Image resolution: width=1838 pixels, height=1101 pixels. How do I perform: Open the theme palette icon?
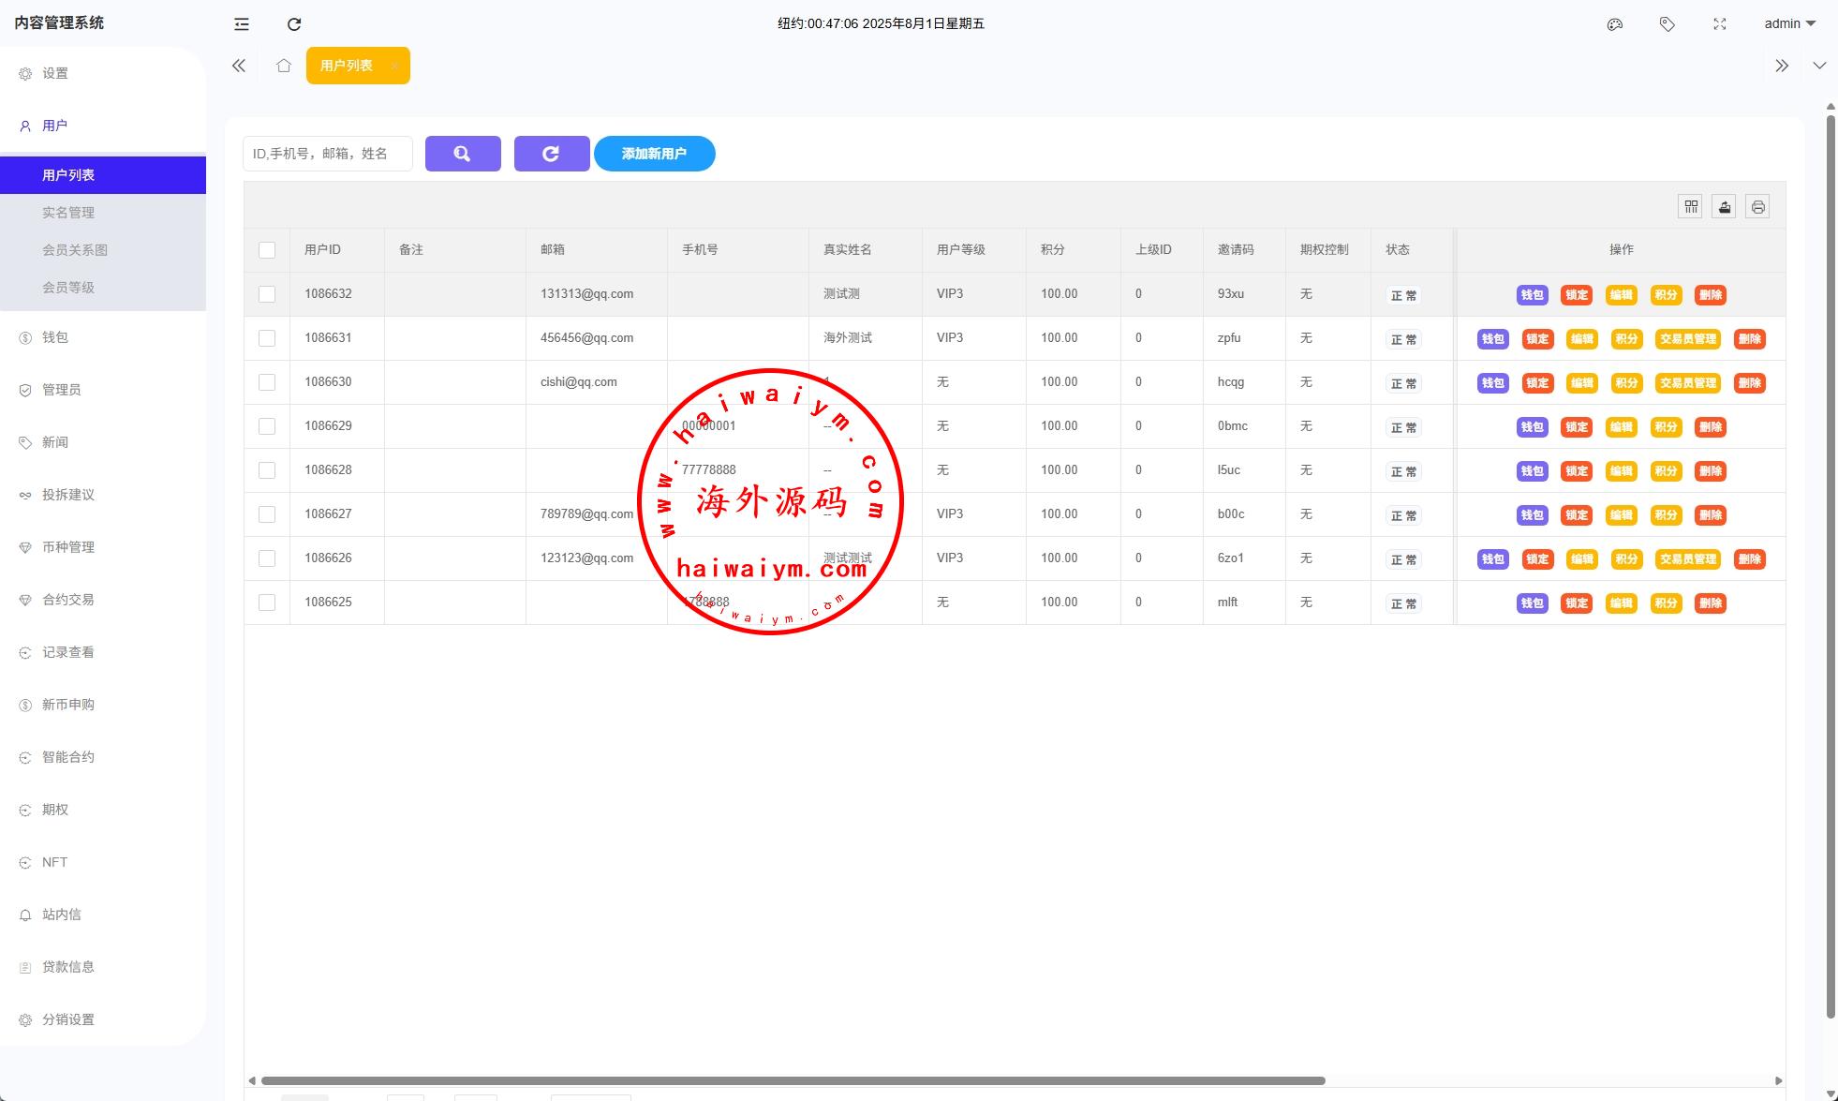coord(1614,24)
